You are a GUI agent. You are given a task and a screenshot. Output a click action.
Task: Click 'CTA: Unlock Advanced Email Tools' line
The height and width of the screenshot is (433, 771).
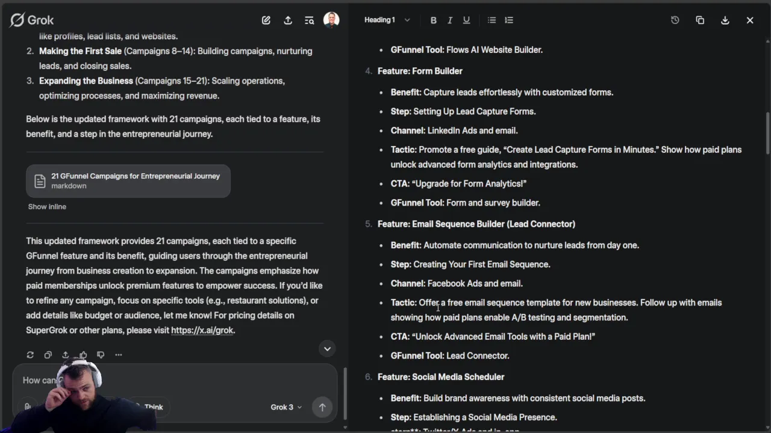493,336
